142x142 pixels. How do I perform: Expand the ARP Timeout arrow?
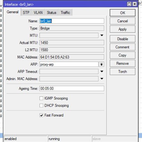coord(102,71)
